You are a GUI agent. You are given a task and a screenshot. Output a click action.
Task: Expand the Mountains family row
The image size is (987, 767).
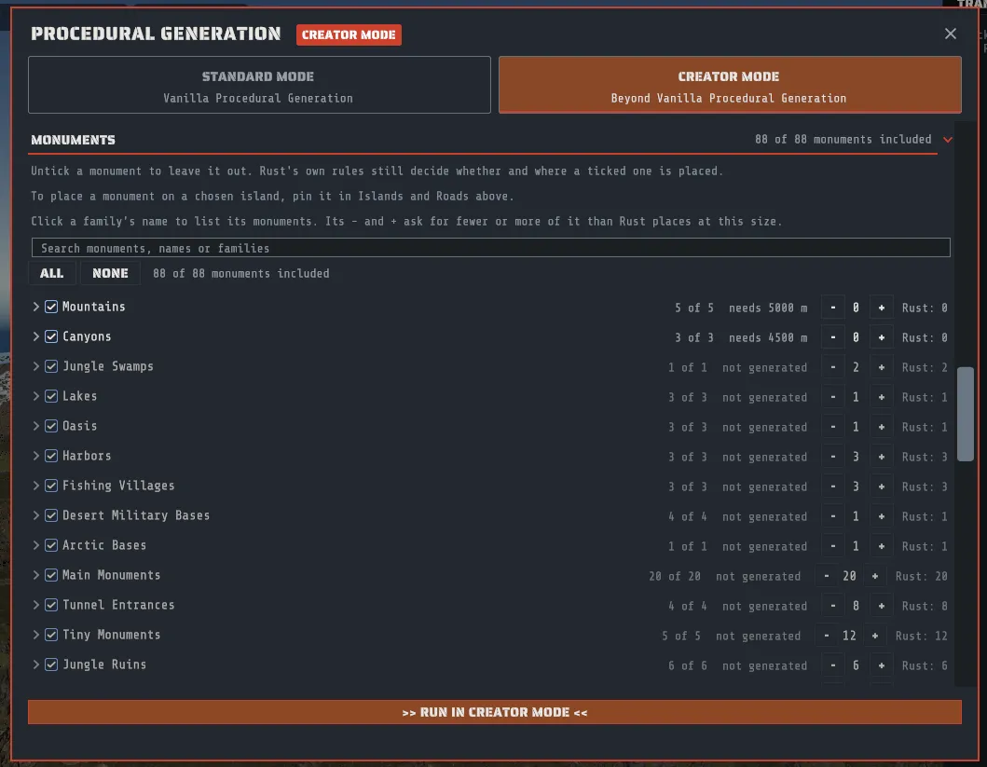pos(35,307)
